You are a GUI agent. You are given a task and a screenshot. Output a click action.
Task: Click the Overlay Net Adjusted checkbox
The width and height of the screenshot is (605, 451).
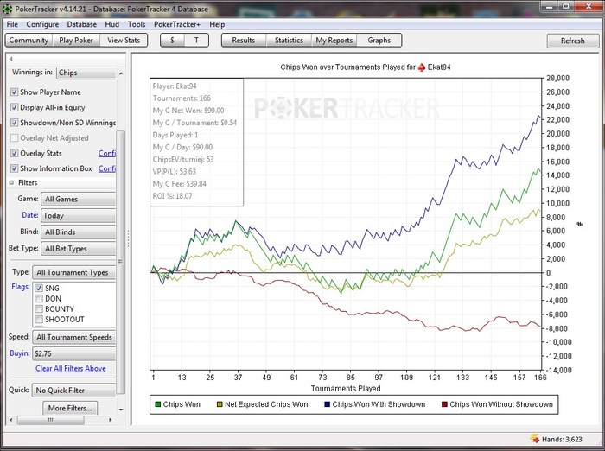point(15,137)
